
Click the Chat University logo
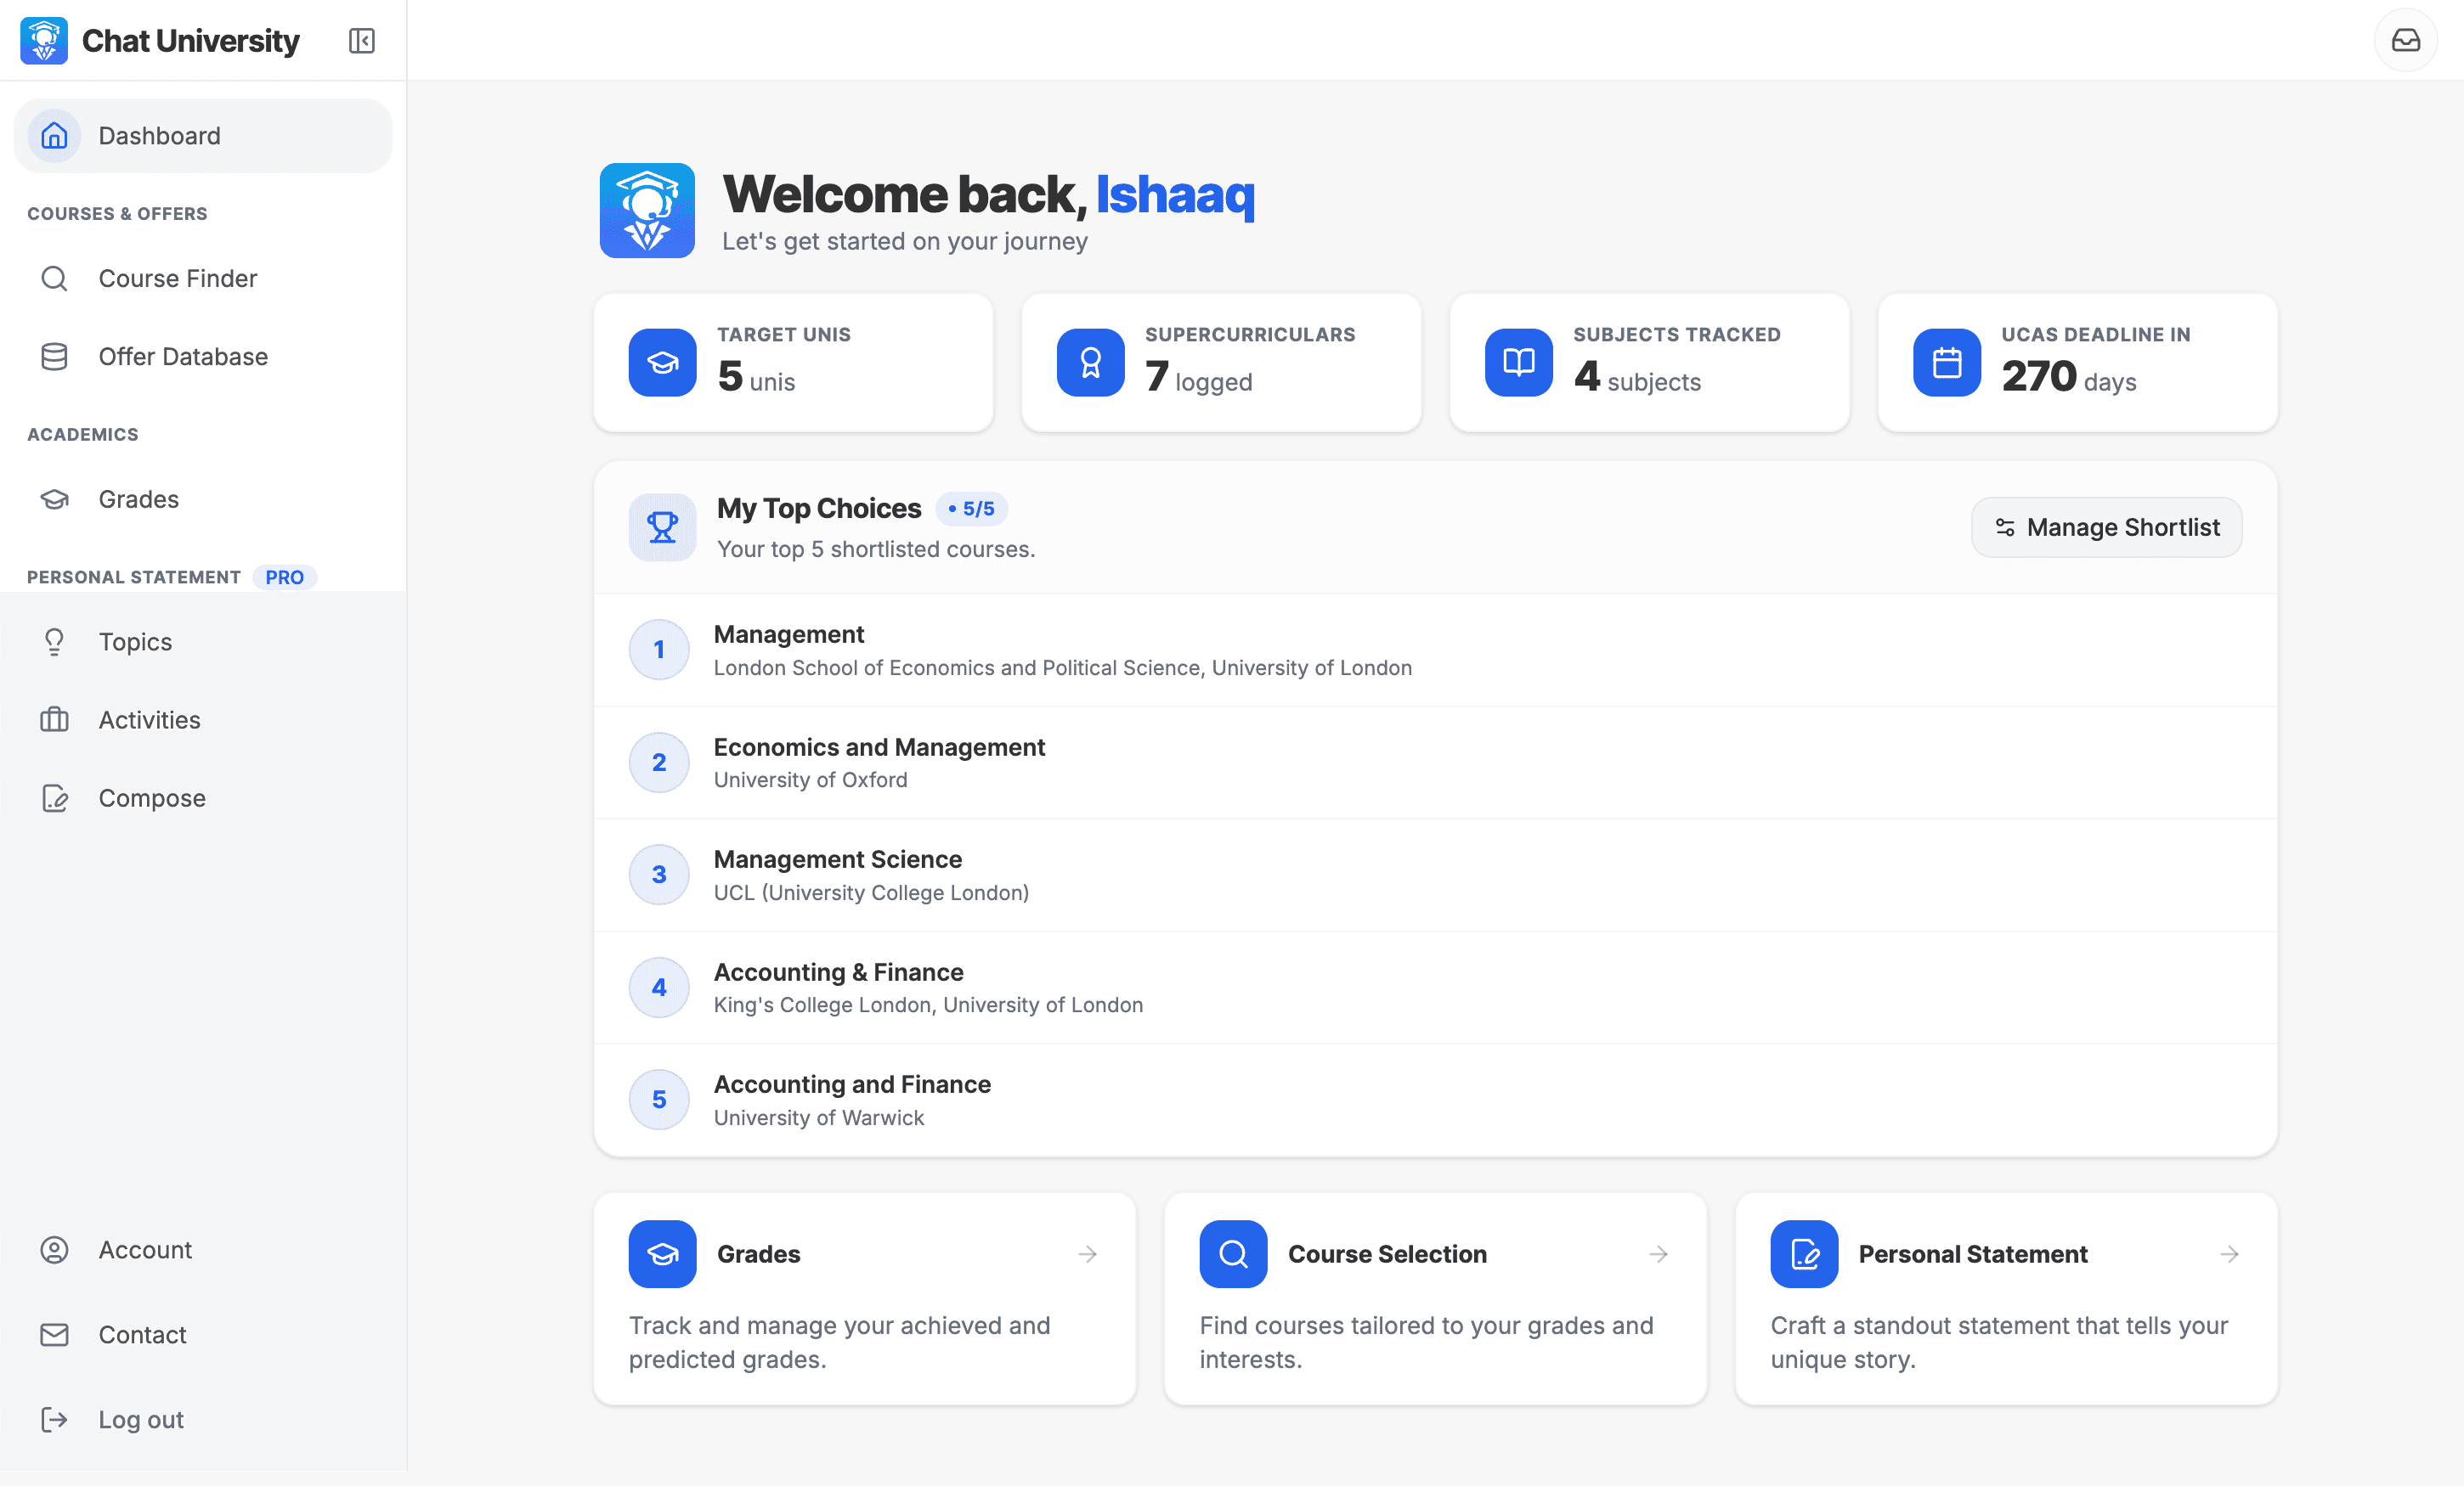click(44, 40)
